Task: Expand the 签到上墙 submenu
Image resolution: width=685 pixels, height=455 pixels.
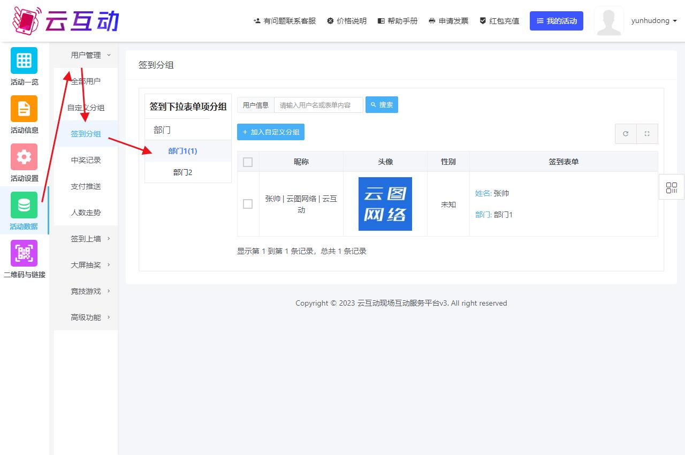Action: point(90,239)
